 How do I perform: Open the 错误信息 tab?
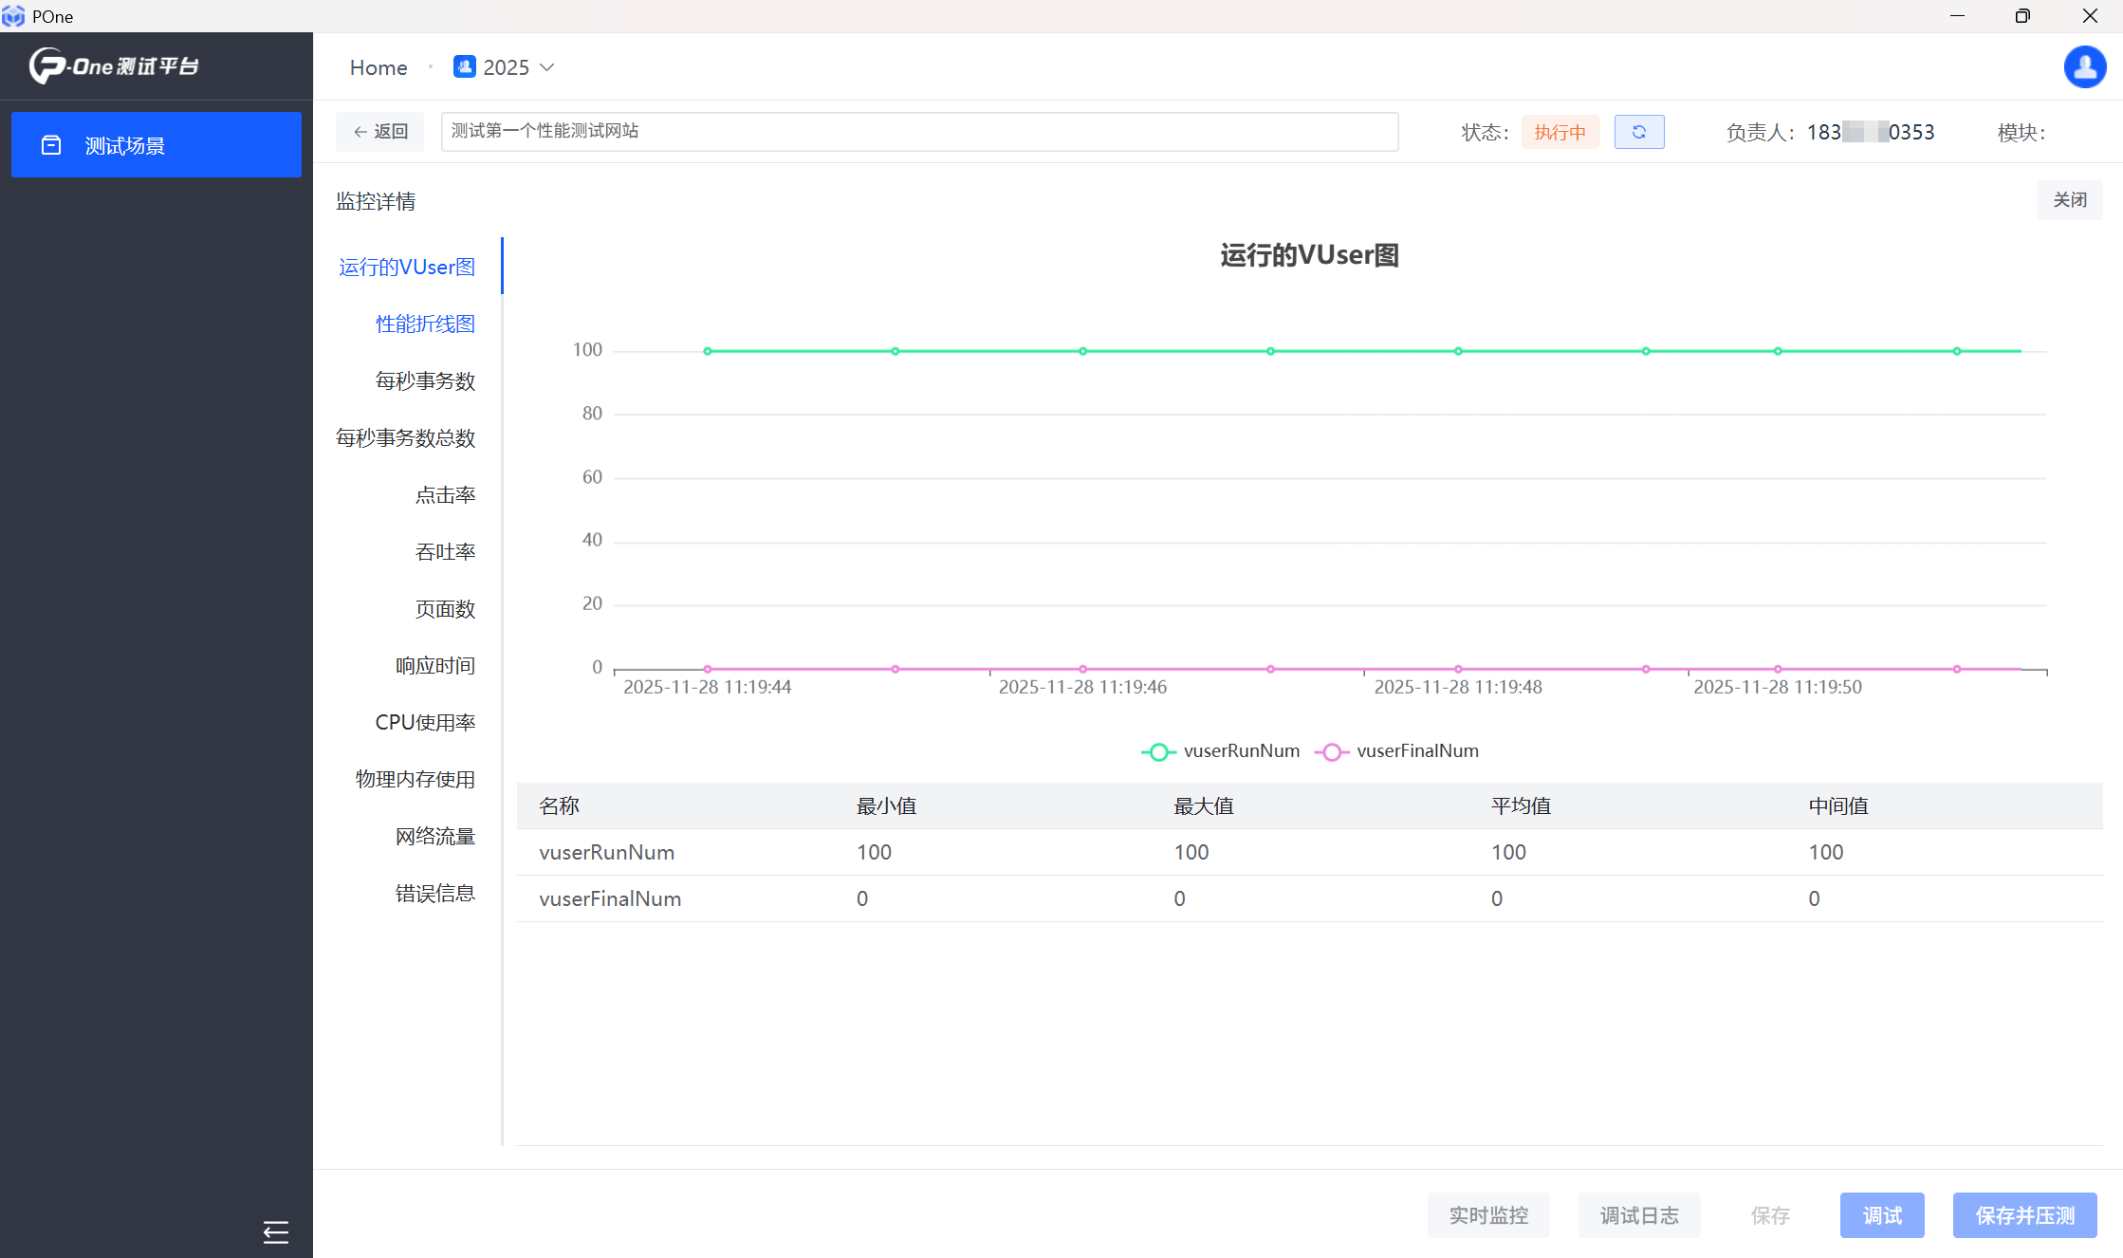(434, 893)
